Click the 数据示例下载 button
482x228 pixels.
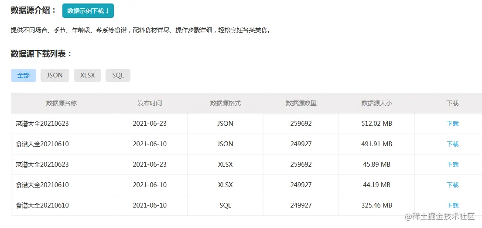click(88, 11)
